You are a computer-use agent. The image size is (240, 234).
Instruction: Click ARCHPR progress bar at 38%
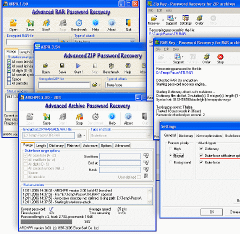tap(46, 221)
